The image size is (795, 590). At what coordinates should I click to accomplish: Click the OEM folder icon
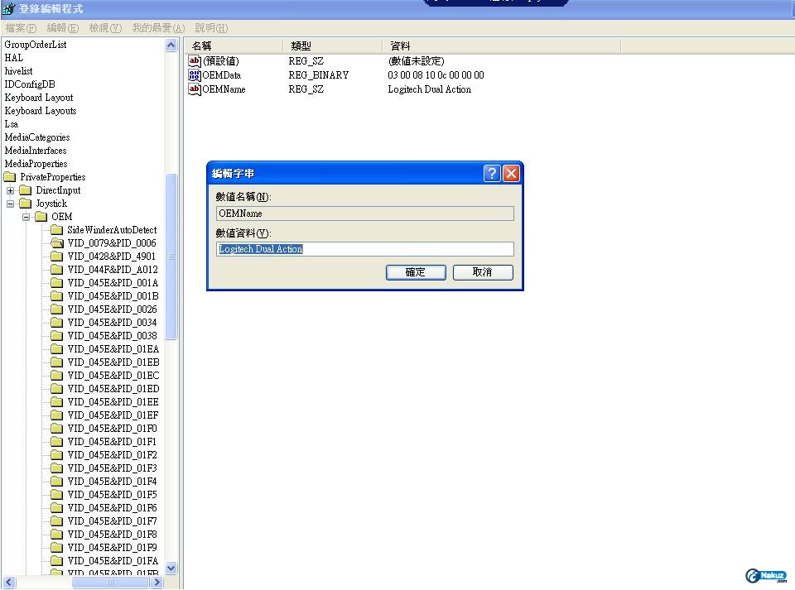41,216
